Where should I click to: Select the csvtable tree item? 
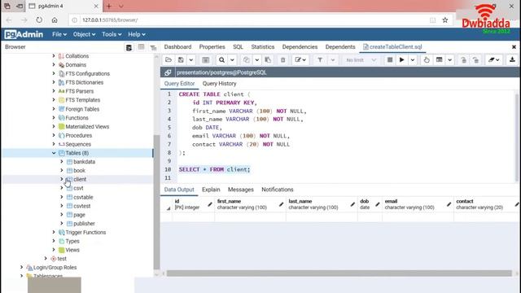[83, 197]
